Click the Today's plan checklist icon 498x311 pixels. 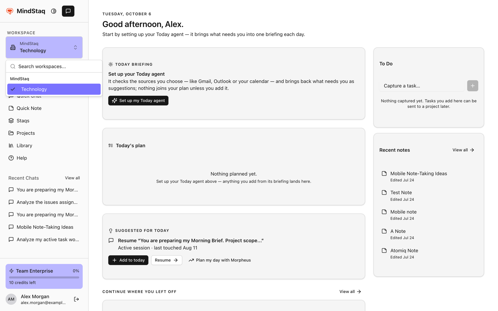click(x=111, y=145)
